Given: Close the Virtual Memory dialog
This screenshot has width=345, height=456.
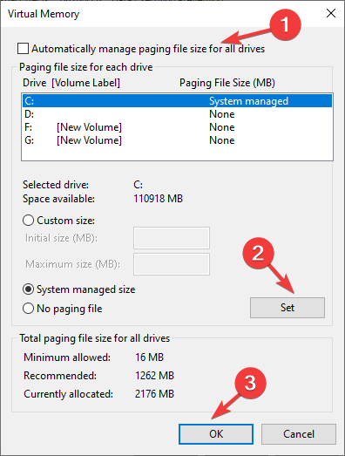Looking at the screenshot, I should [x=331, y=13].
